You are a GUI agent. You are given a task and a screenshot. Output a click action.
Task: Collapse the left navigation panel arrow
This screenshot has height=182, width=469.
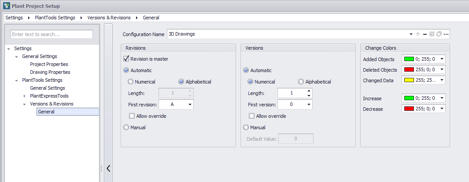[108, 168]
